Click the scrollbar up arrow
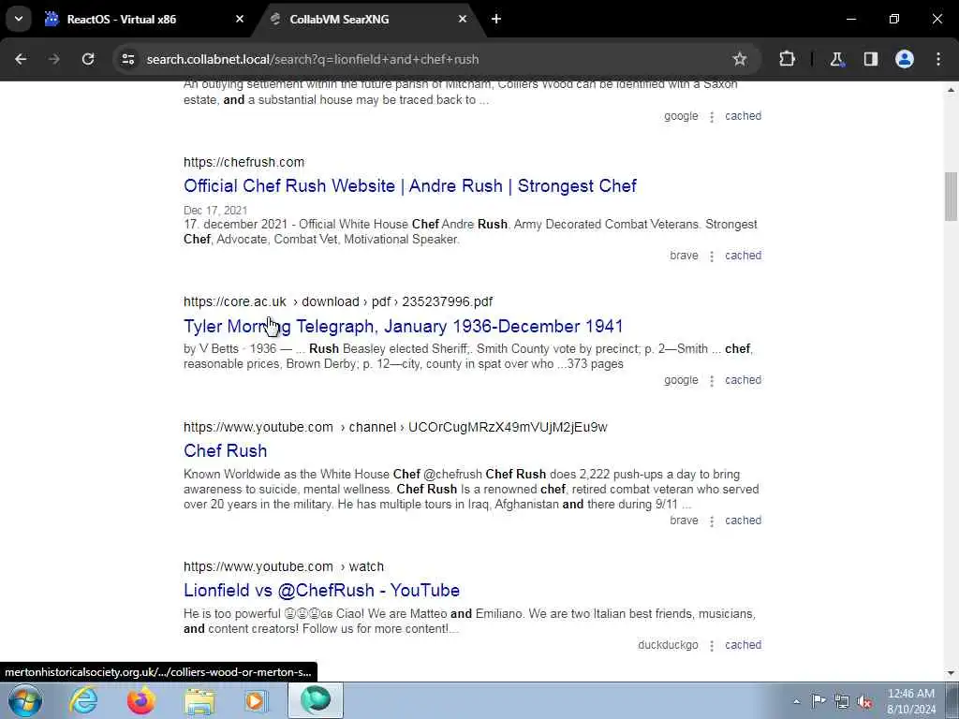Image resolution: width=959 pixels, height=719 pixels. coord(951,90)
